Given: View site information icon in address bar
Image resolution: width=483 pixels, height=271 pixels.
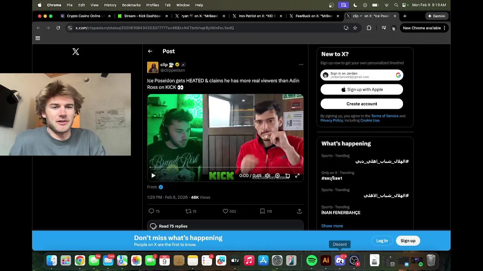Looking at the screenshot, I should tap(70, 28).
